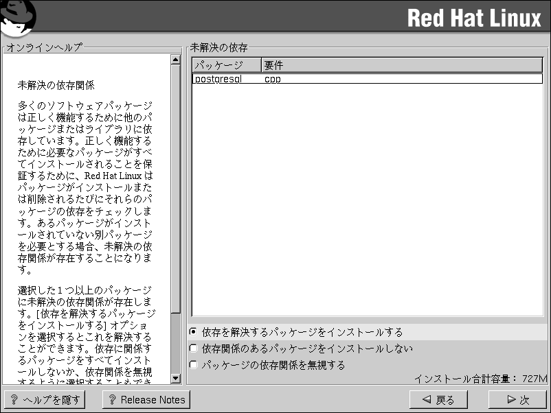Go back via the 戻る text label
The width and height of the screenshot is (551, 413).
coord(445,400)
